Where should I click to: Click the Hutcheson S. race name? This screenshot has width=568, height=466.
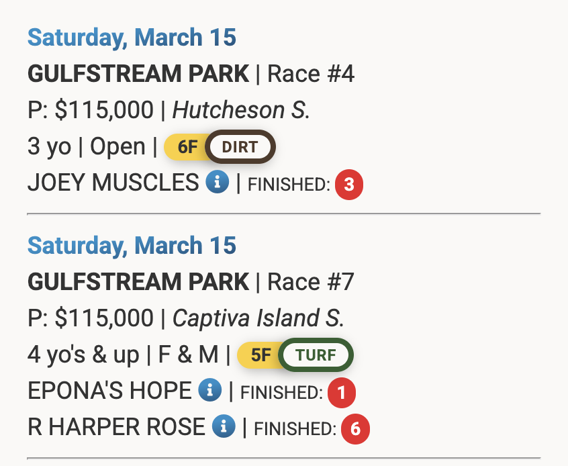[x=241, y=109]
